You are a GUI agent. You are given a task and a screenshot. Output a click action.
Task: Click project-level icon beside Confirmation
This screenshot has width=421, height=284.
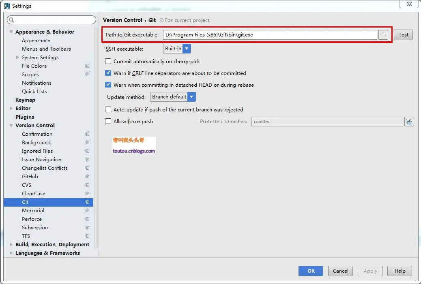point(87,134)
